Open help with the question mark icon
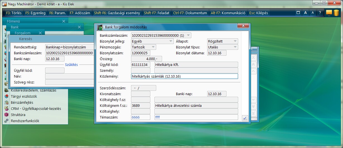Viewport: 343px width, 148px height. tap(320, 13)
